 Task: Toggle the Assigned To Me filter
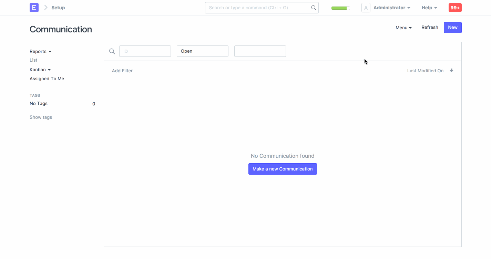pyautogui.click(x=47, y=79)
